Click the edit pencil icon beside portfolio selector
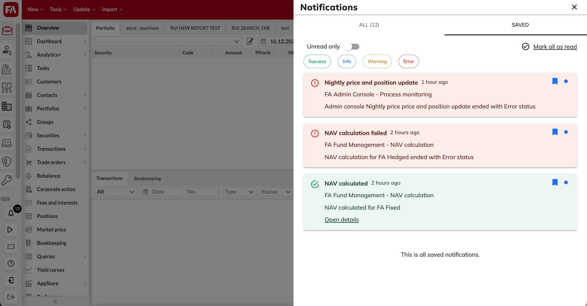The image size is (587, 306). pos(250,41)
